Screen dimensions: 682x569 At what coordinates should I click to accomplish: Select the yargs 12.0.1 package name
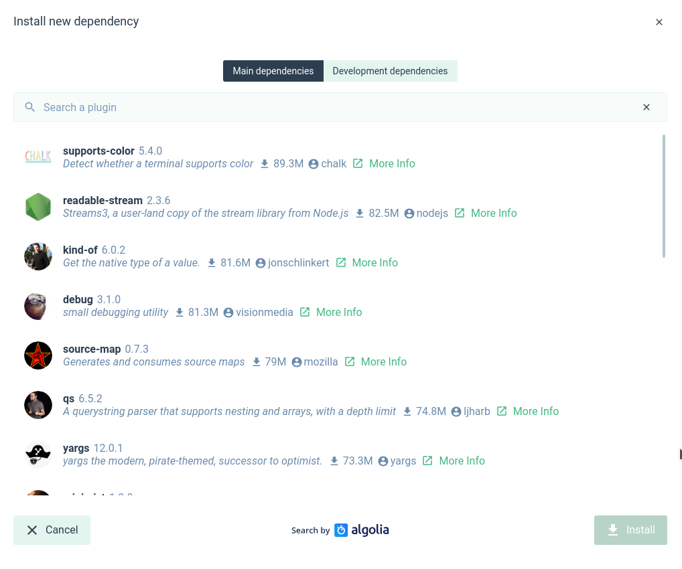coord(76,448)
